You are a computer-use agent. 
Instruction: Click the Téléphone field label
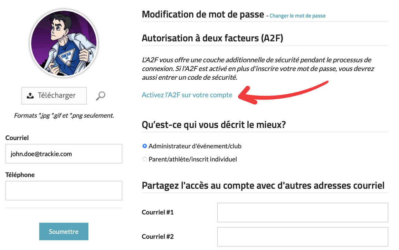[x=20, y=175]
